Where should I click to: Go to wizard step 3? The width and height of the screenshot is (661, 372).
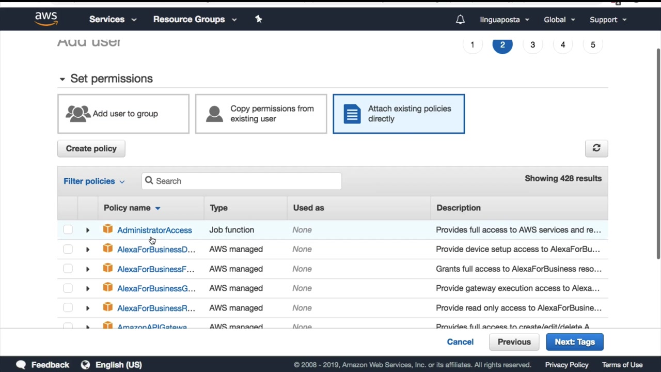coord(532,45)
